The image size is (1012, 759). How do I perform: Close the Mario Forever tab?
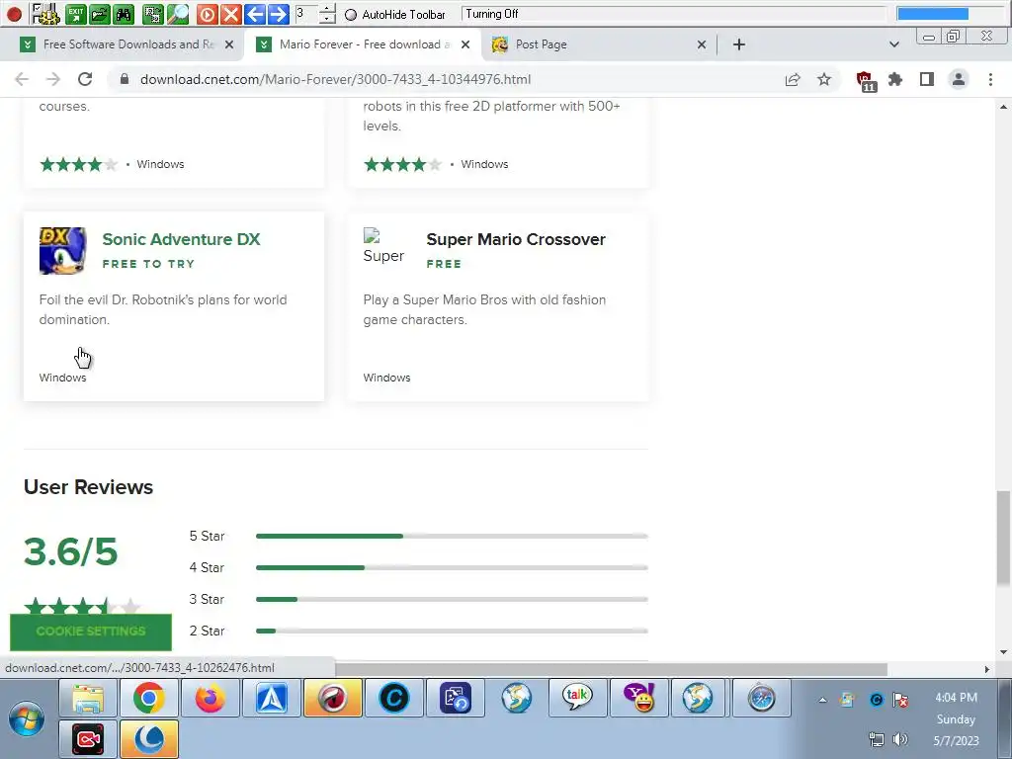[x=465, y=44]
